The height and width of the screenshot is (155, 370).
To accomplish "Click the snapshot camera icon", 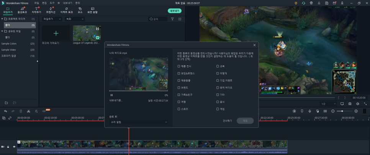I will tap(350, 104).
